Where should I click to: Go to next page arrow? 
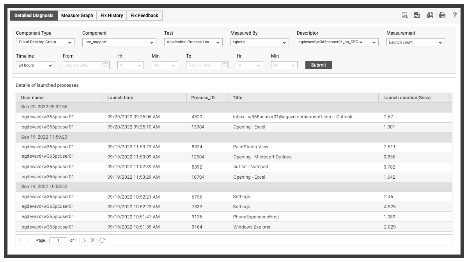(x=85, y=240)
